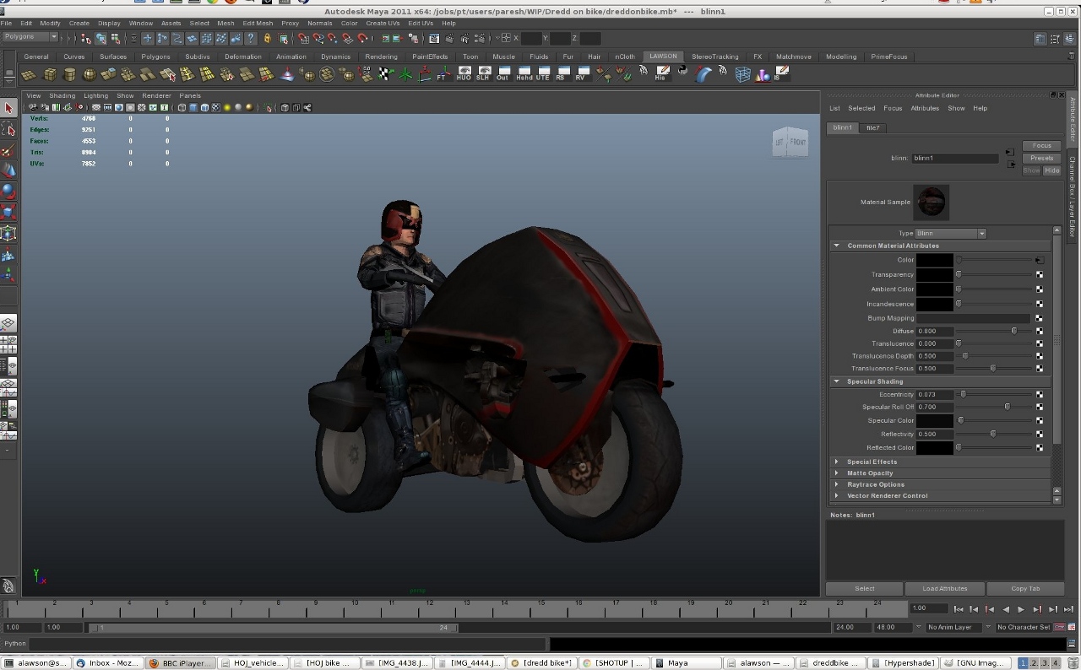Image resolution: width=1081 pixels, height=670 pixels.
Task: Toggle wireframe on shaded in viewport
Action: click(x=204, y=107)
